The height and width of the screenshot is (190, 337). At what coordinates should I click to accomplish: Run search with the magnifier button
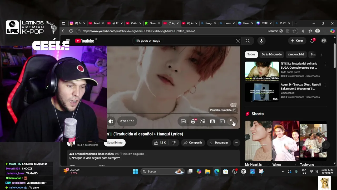[247, 41]
